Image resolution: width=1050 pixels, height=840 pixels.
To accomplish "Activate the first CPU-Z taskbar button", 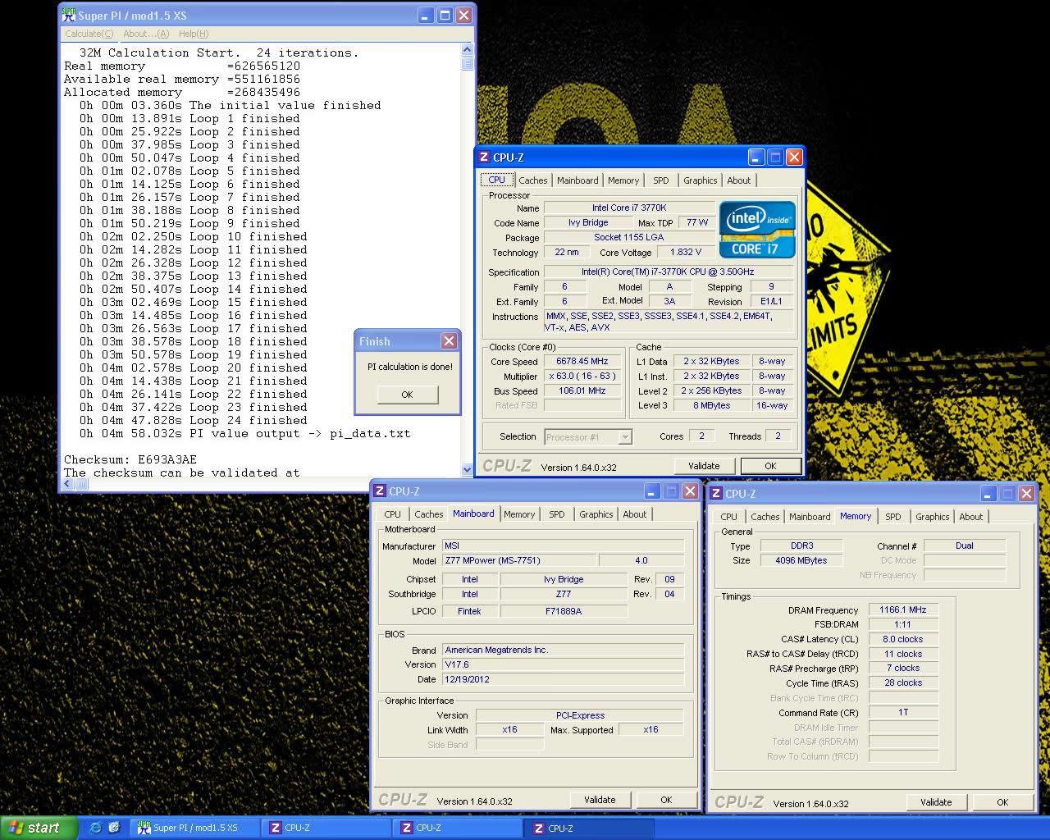I will (x=326, y=828).
